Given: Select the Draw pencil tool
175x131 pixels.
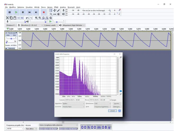Looking at the screenshot, I should [x=58, y=11].
